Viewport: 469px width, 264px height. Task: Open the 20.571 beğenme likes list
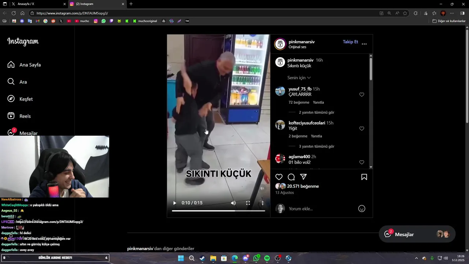[x=303, y=186]
